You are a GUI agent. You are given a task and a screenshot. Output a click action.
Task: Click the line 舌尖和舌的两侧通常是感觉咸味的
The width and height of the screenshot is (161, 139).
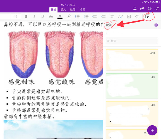pos(49,104)
